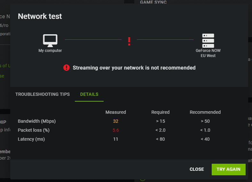Screen dimensions: 252x182
Task: Click the red exclamation connection indicator
Action: [x=129, y=41]
